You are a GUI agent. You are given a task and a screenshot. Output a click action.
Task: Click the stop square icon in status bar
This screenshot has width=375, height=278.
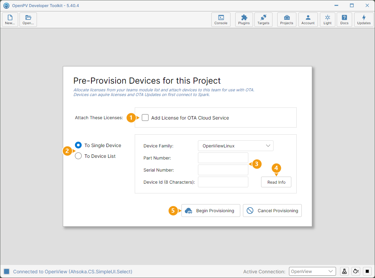pyautogui.click(x=367, y=271)
